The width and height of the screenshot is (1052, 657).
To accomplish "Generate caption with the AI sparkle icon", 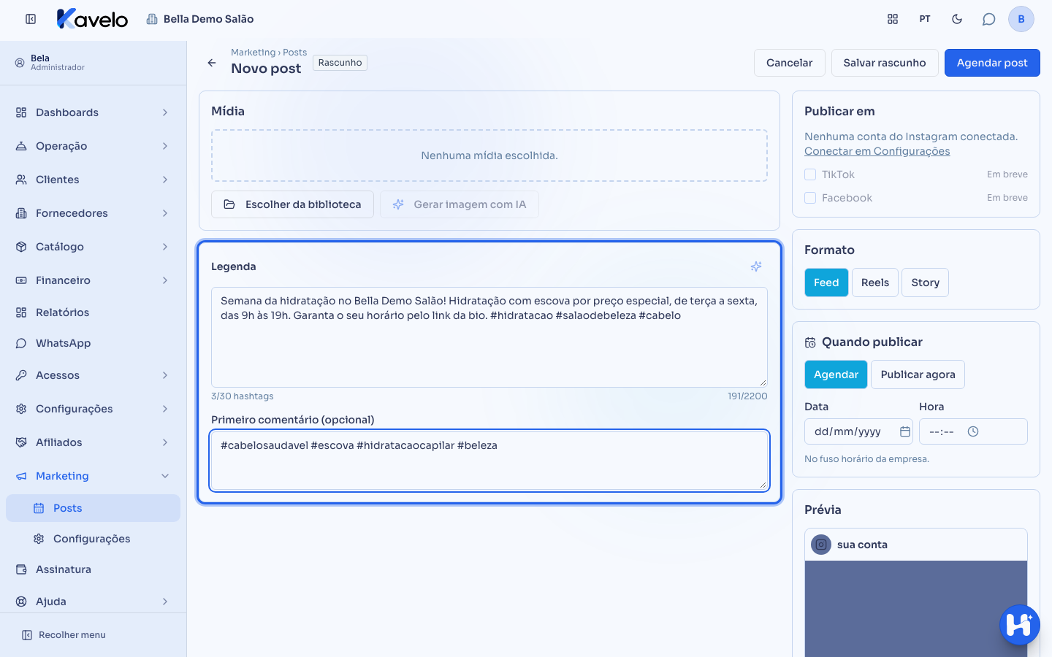I will pos(756,266).
